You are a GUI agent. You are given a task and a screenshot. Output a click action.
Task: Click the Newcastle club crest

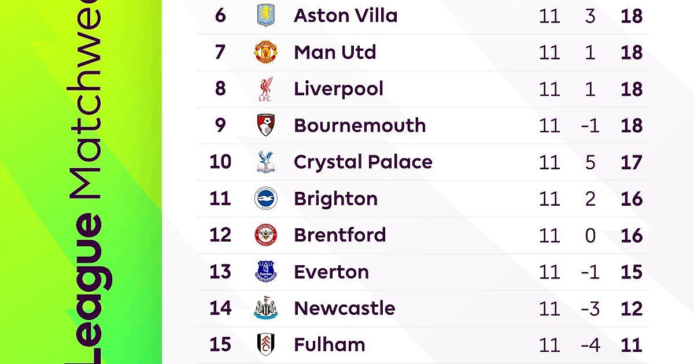[266, 309]
